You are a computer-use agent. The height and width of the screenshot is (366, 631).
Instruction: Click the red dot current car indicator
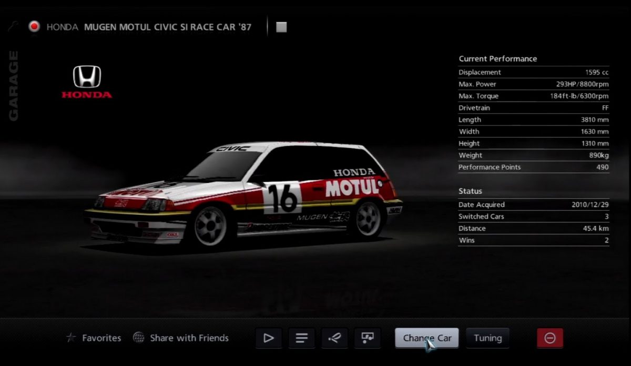click(x=34, y=26)
